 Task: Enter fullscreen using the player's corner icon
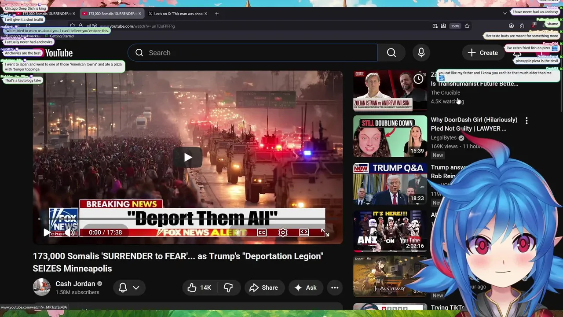pyautogui.click(x=325, y=232)
